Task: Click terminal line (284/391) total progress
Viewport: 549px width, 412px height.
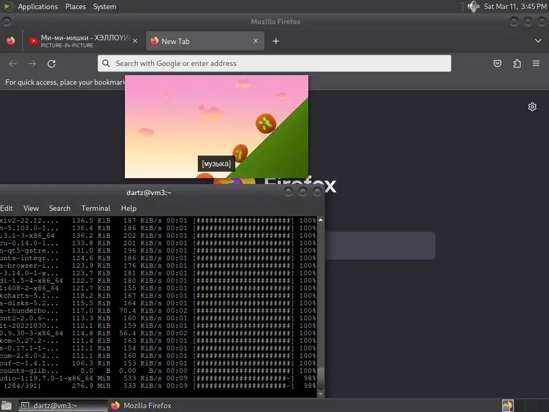Action: point(158,386)
